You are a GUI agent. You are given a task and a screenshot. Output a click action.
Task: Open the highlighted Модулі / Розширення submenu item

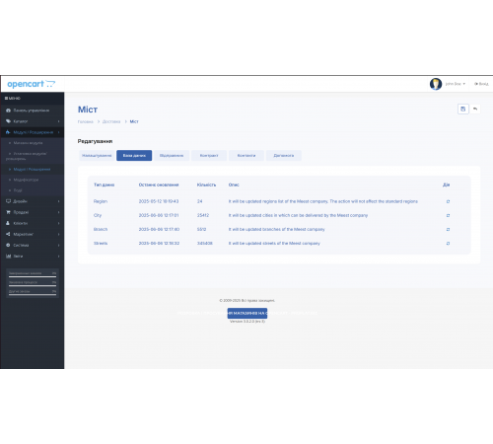[32, 170]
